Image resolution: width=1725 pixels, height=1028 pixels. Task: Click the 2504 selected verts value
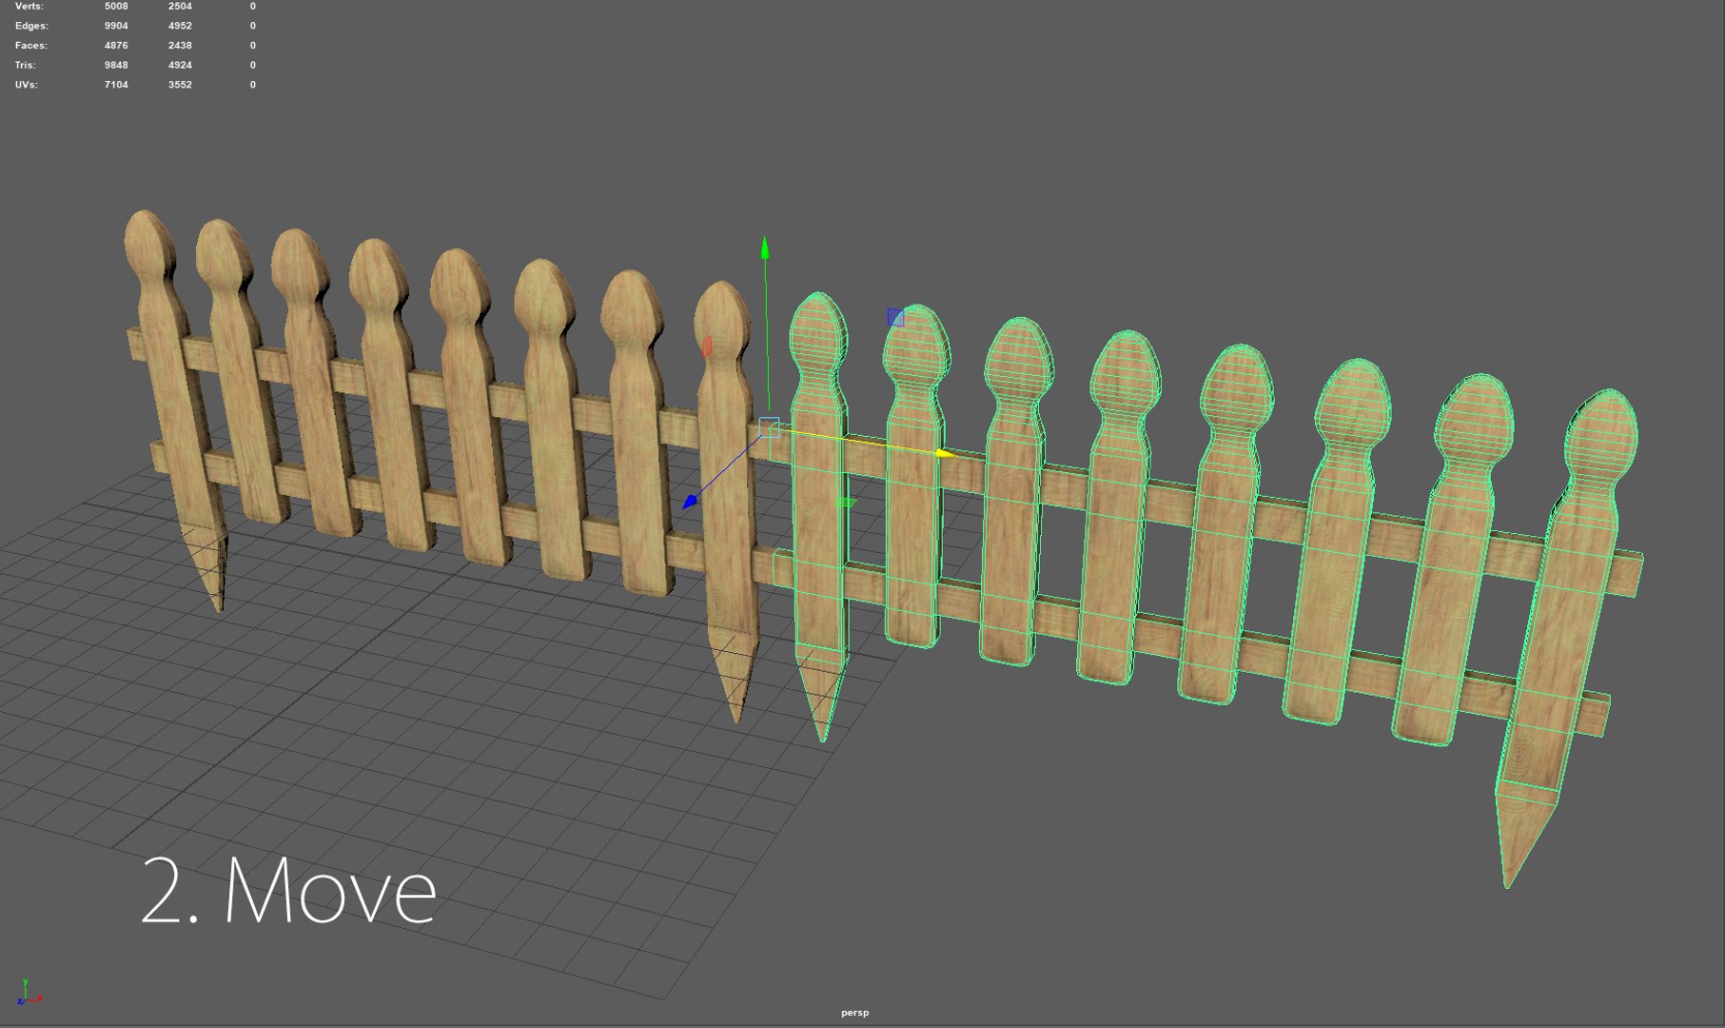click(180, 6)
